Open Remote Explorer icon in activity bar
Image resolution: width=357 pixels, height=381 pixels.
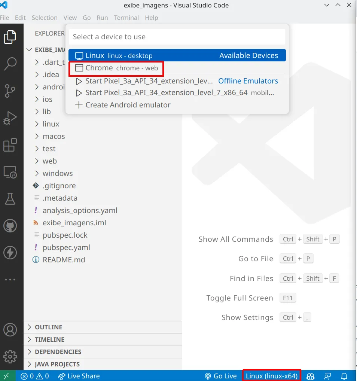(x=10, y=172)
